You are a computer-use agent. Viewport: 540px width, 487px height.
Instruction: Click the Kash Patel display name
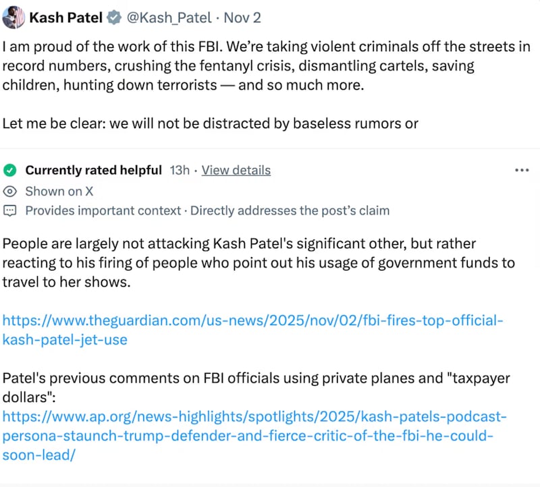pyautogui.click(x=65, y=18)
